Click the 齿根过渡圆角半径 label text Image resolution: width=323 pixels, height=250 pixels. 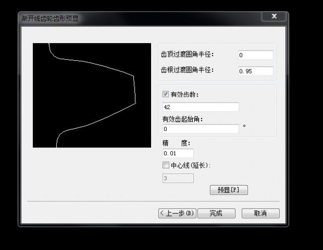pyautogui.click(x=187, y=70)
